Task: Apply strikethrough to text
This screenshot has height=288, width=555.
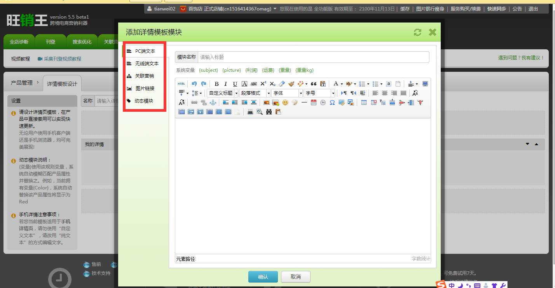Action: coord(254,84)
